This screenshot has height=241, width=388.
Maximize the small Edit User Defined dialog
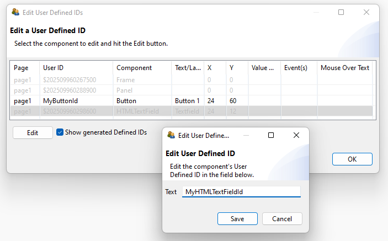271,135
